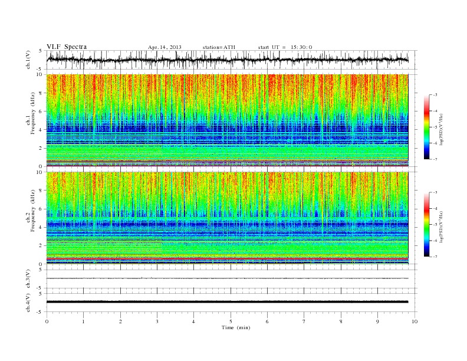Click the "7" tick on the time axis

pos(304,321)
